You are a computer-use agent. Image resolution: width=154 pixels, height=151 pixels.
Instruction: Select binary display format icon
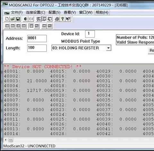tap(7, 26)
